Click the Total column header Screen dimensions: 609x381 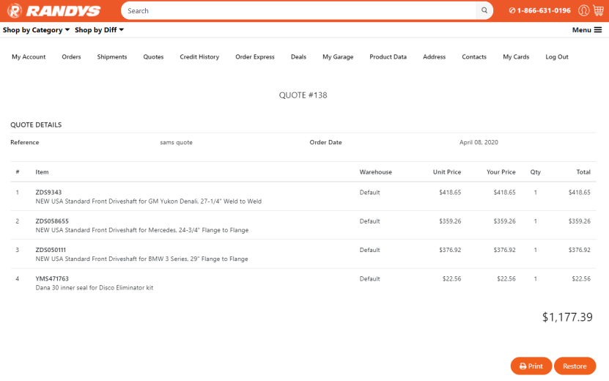[583, 172]
